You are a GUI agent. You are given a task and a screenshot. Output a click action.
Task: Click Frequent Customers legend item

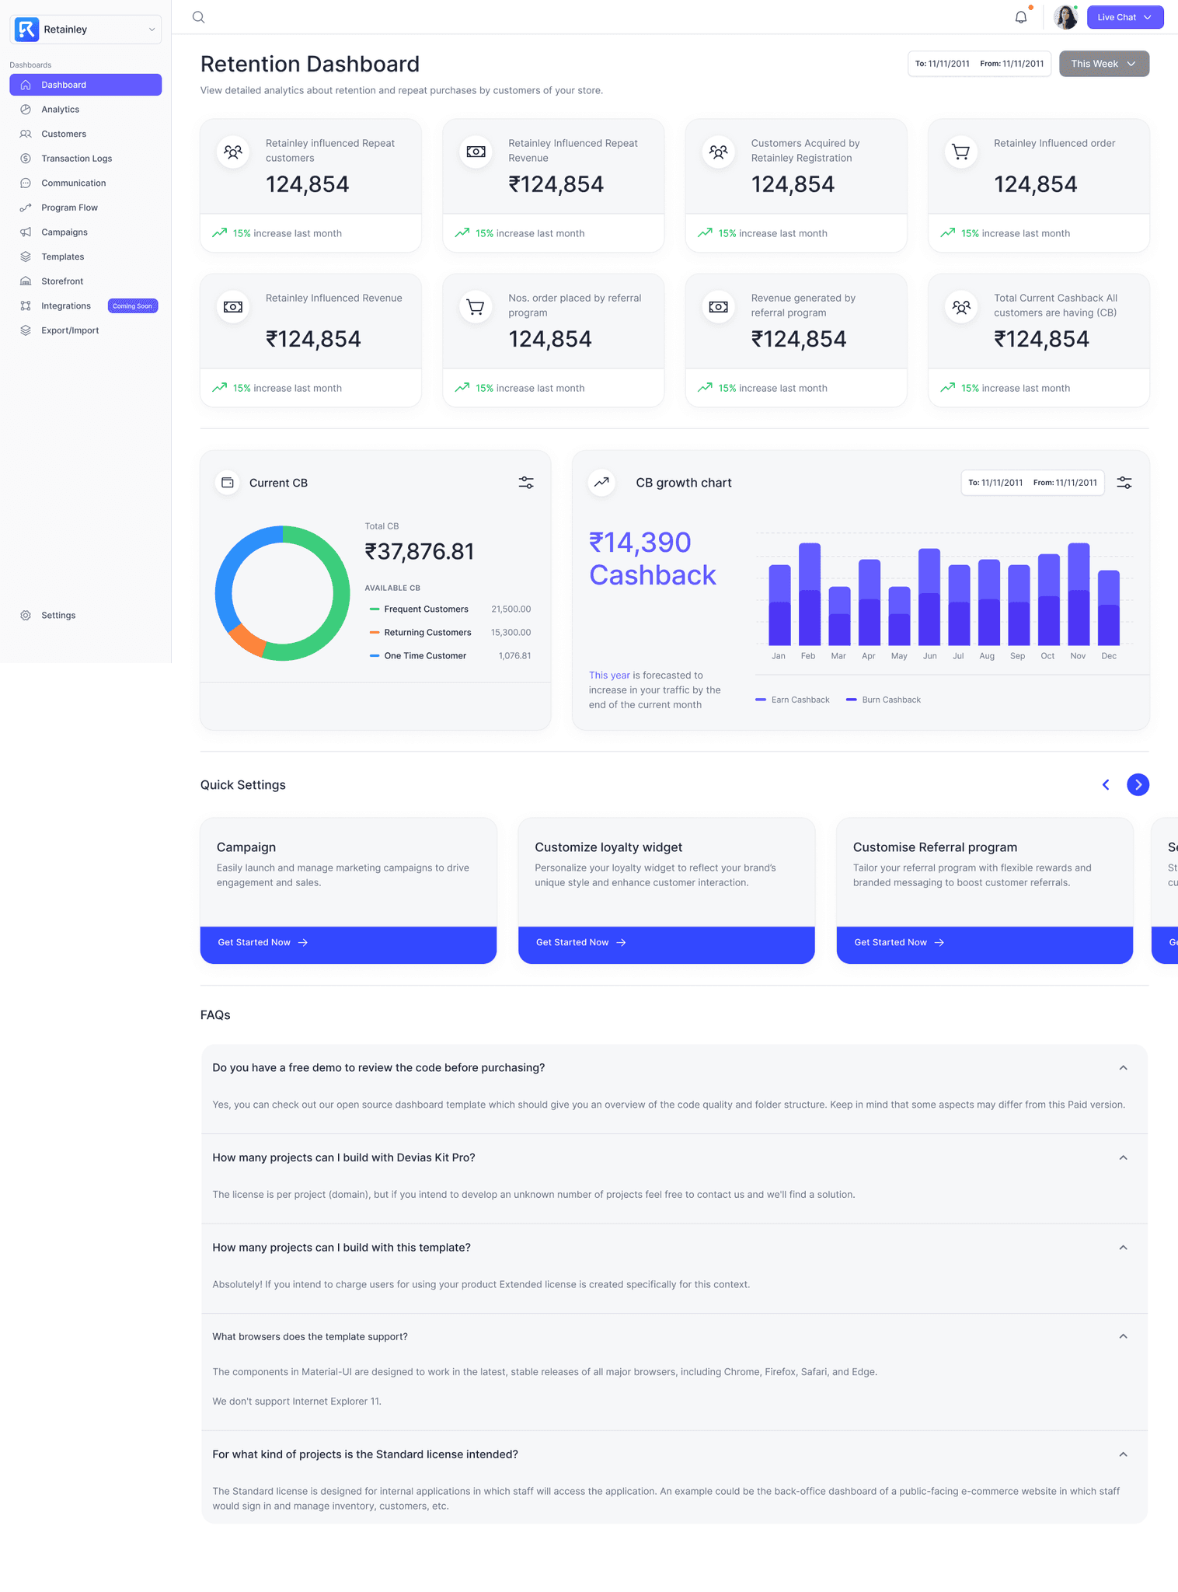pyautogui.click(x=450, y=609)
